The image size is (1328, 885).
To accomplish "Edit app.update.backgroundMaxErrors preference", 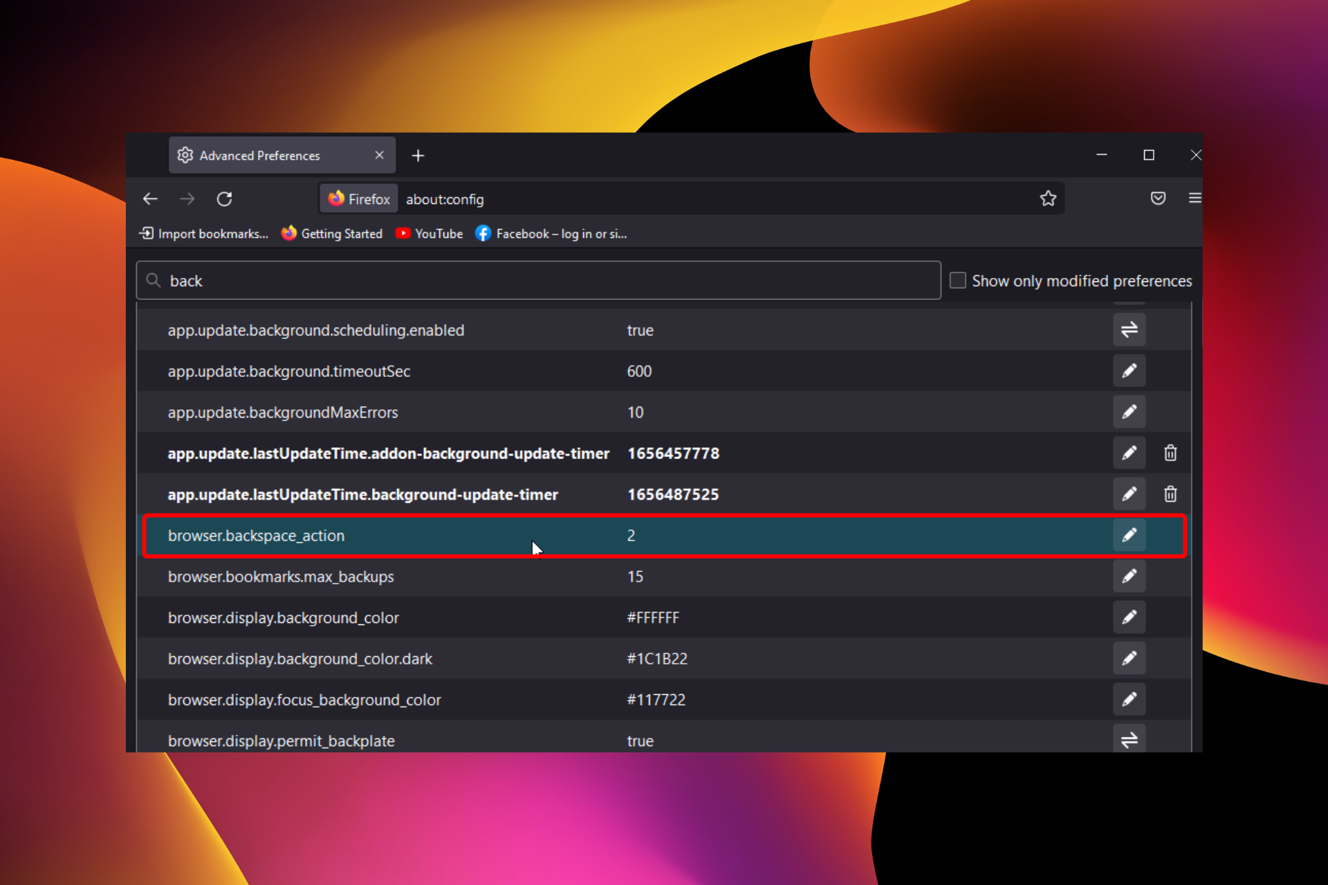I will click(1129, 412).
